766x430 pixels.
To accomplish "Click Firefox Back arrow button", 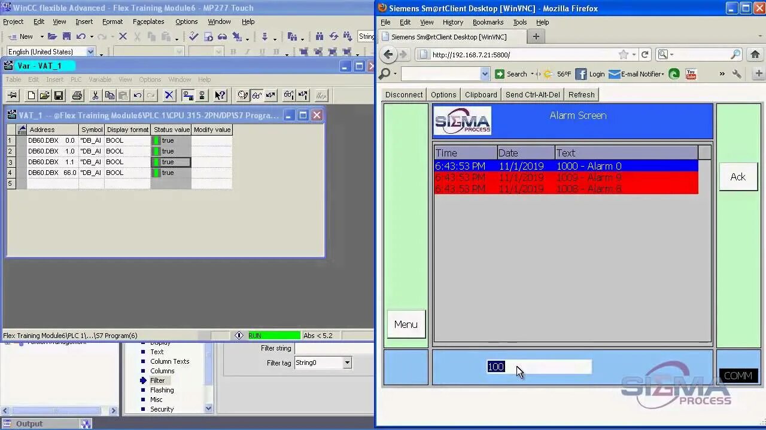I will [x=388, y=54].
